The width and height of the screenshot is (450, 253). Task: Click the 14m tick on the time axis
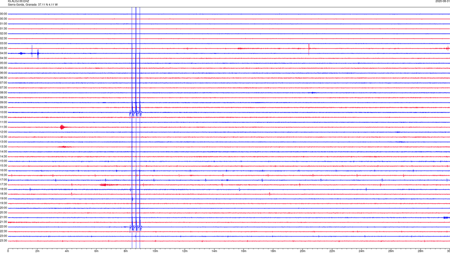214,251
